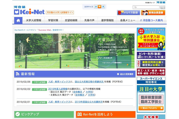
Task: Open the センター利用(後期) banner
Action: click(151, 55)
